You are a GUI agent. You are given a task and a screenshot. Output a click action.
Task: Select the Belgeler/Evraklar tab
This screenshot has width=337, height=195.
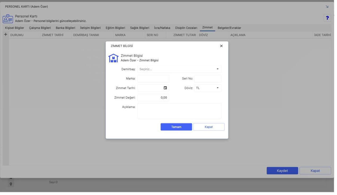pyautogui.click(x=229, y=28)
